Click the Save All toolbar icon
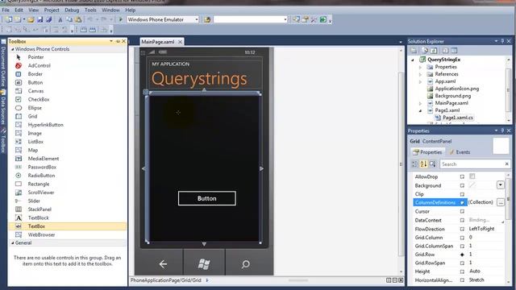This screenshot has width=516, height=290. (48, 19)
